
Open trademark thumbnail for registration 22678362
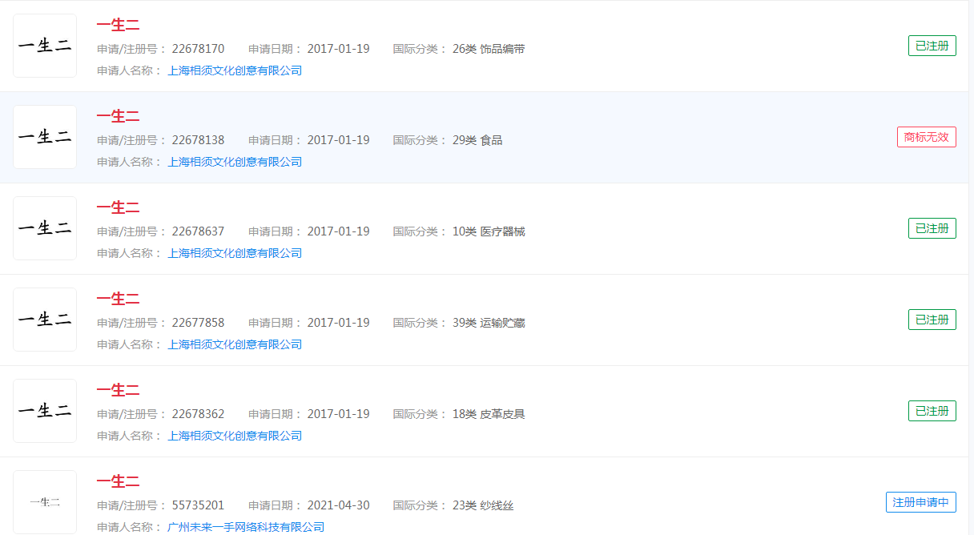point(45,411)
